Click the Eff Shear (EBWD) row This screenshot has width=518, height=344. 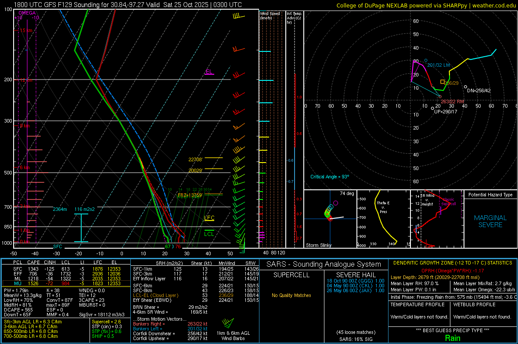tap(196, 300)
